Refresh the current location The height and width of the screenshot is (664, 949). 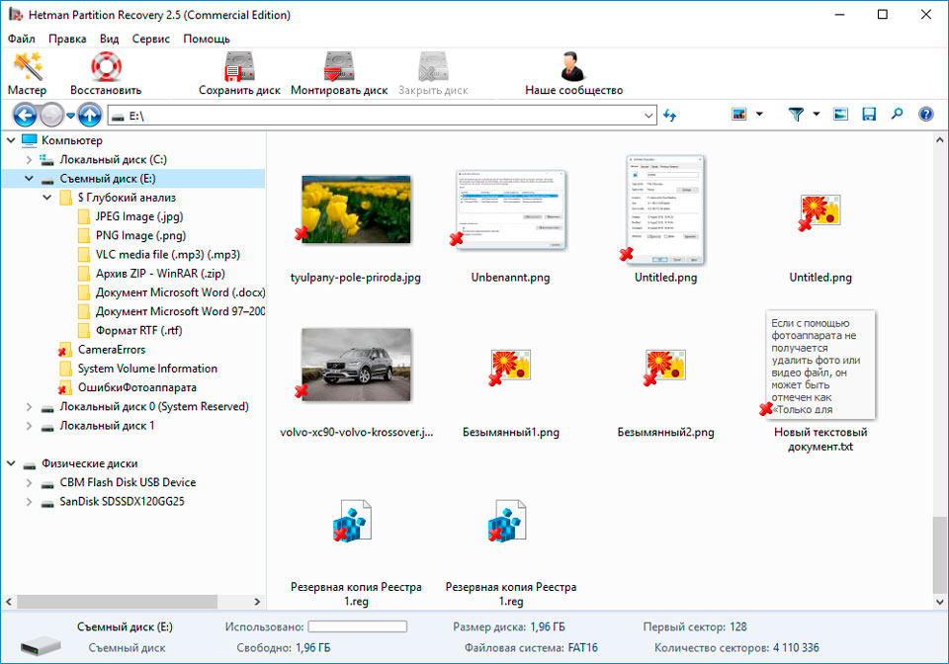click(669, 115)
